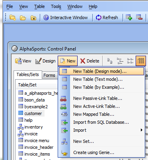This screenshot has height=160, width=148.
Task: Toggle the details view mode icon
Action: pos(141,61)
